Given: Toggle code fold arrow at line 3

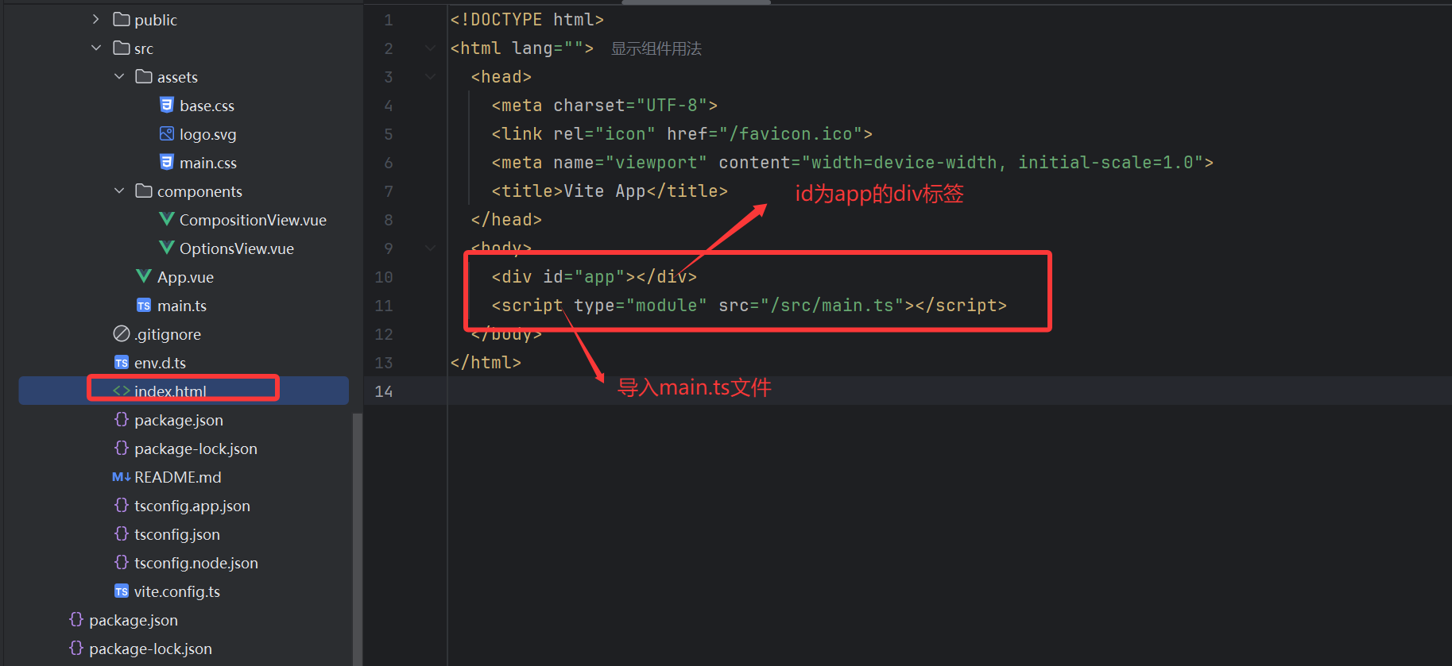Looking at the screenshot, I should 430,76.
